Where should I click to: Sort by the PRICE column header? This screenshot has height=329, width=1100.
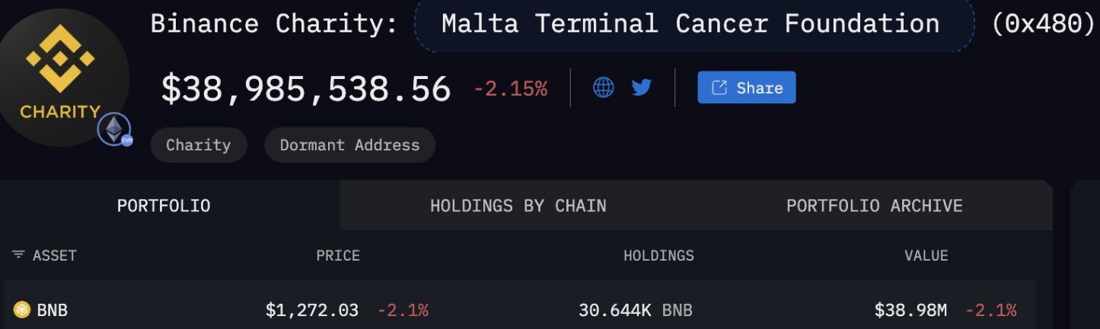pos(338,256)
